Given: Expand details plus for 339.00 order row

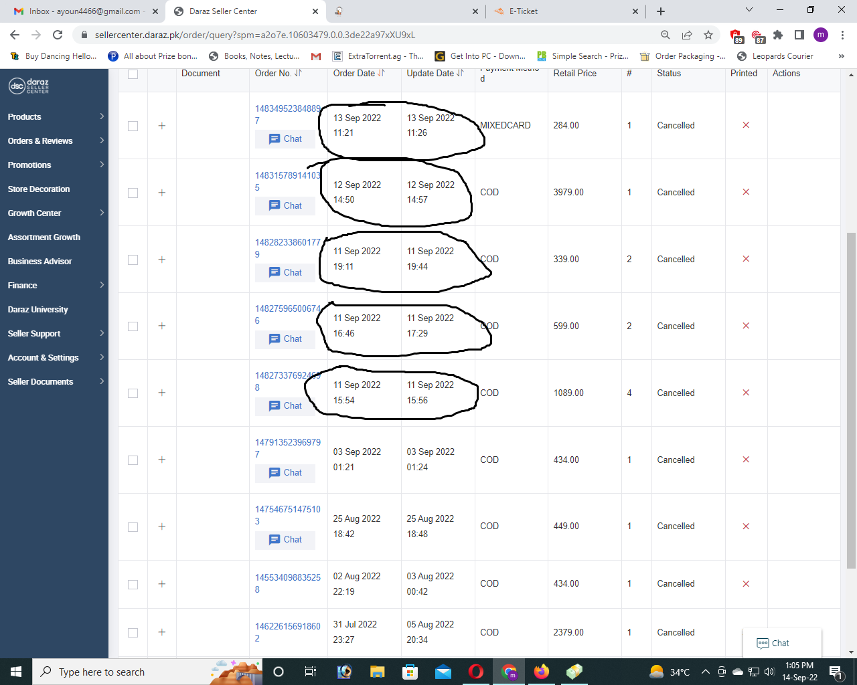Looking at the screenshot, I should [x=162, y=260].
